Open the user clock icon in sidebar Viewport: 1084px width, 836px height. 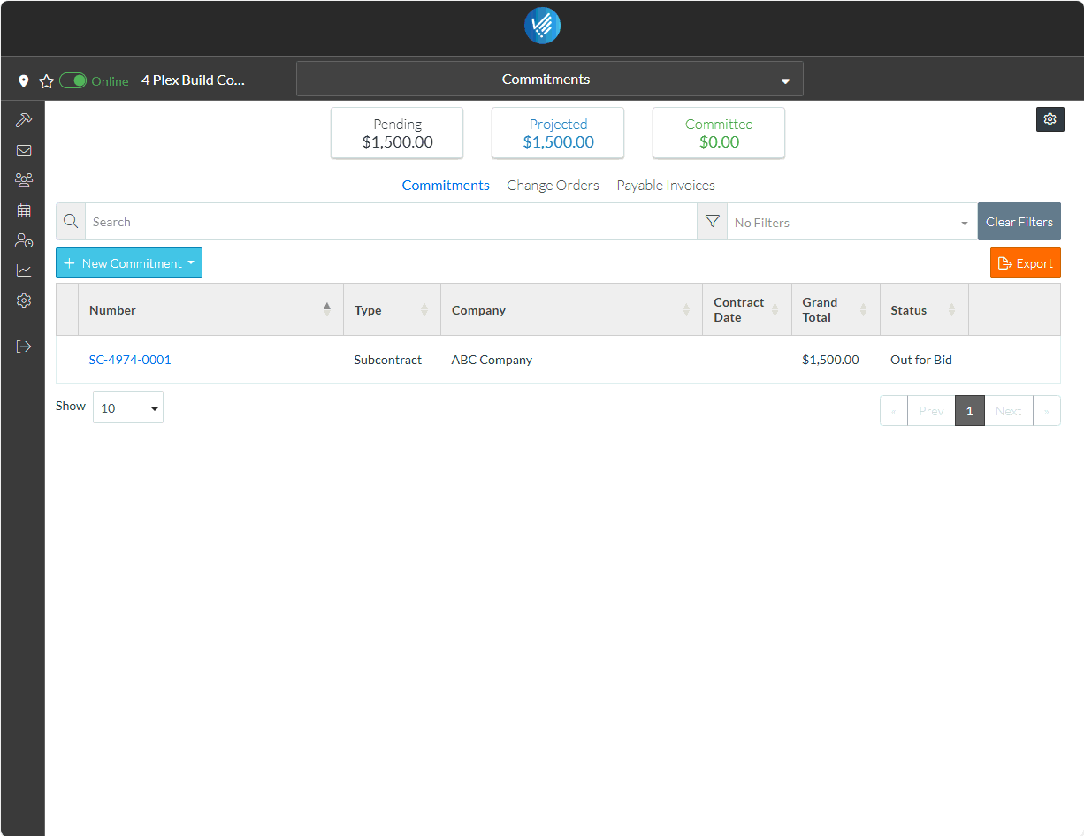tap(24, 240)
